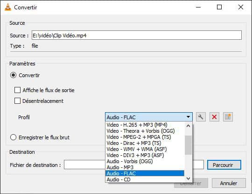The height and width of the screenshot is (194, 252).
Task: Select the Convertir radio button
Action: tap(13, 75)
